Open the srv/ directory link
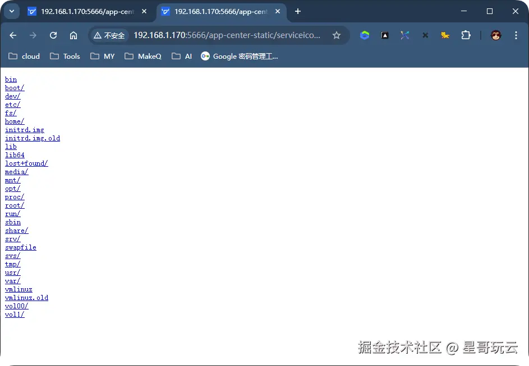529x366 pixels. click(12, 240)
